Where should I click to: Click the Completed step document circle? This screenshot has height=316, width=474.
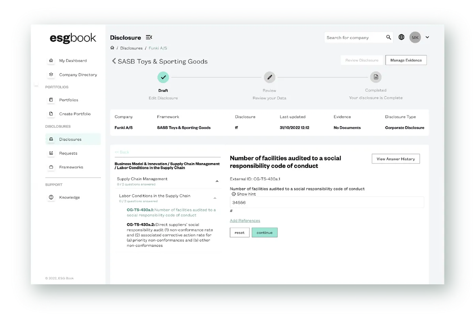[x=376, y=77]
